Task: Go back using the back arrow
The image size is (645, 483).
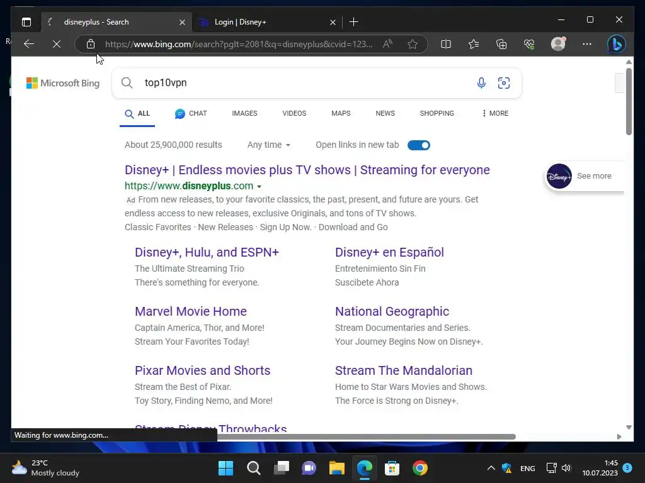Action: 29,44
